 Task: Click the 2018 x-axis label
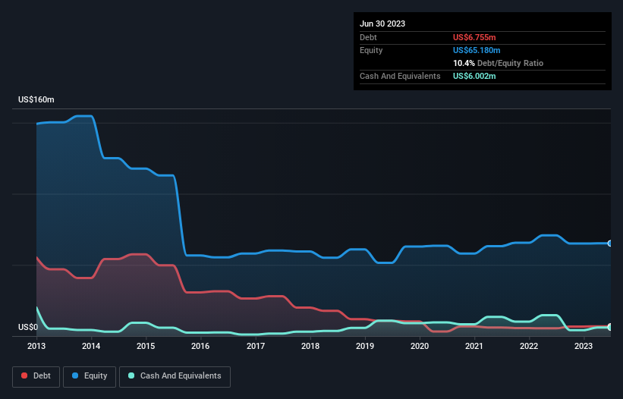point(310,346)
